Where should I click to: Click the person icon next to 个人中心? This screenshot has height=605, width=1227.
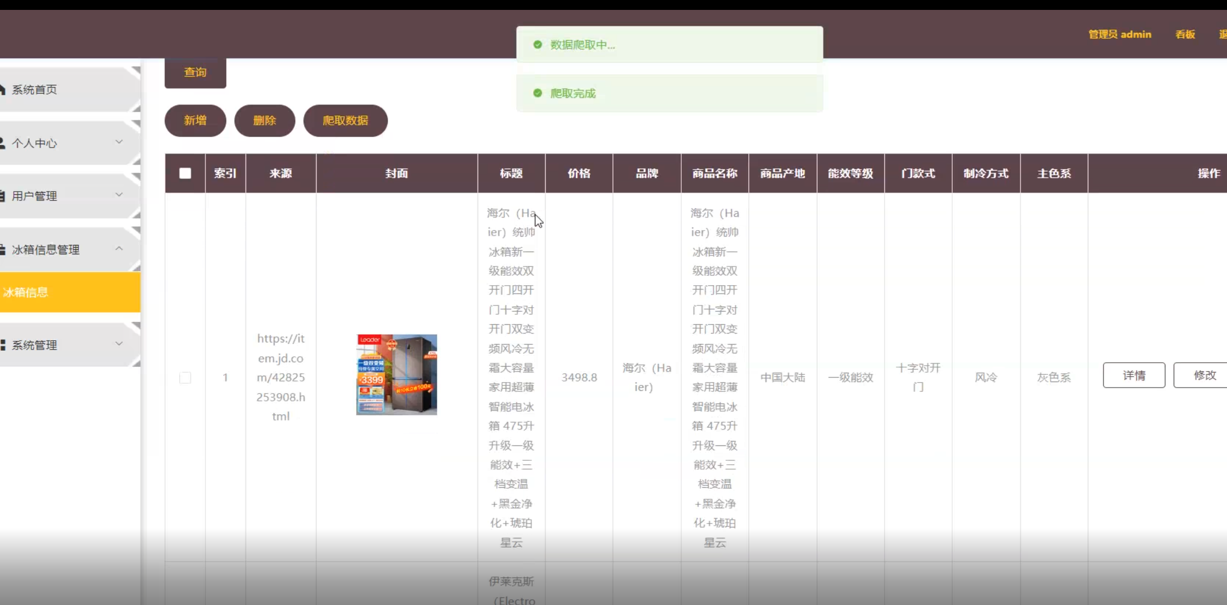click(x=3, y=143)
